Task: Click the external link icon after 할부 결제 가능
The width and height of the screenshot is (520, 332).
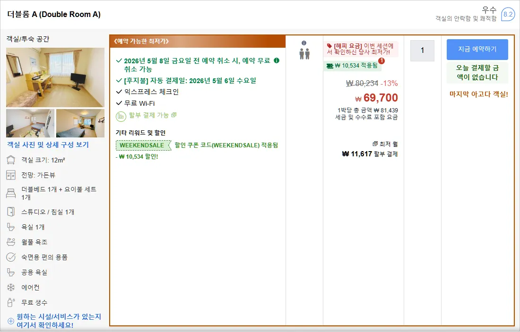Action: (x=174, y=115)
